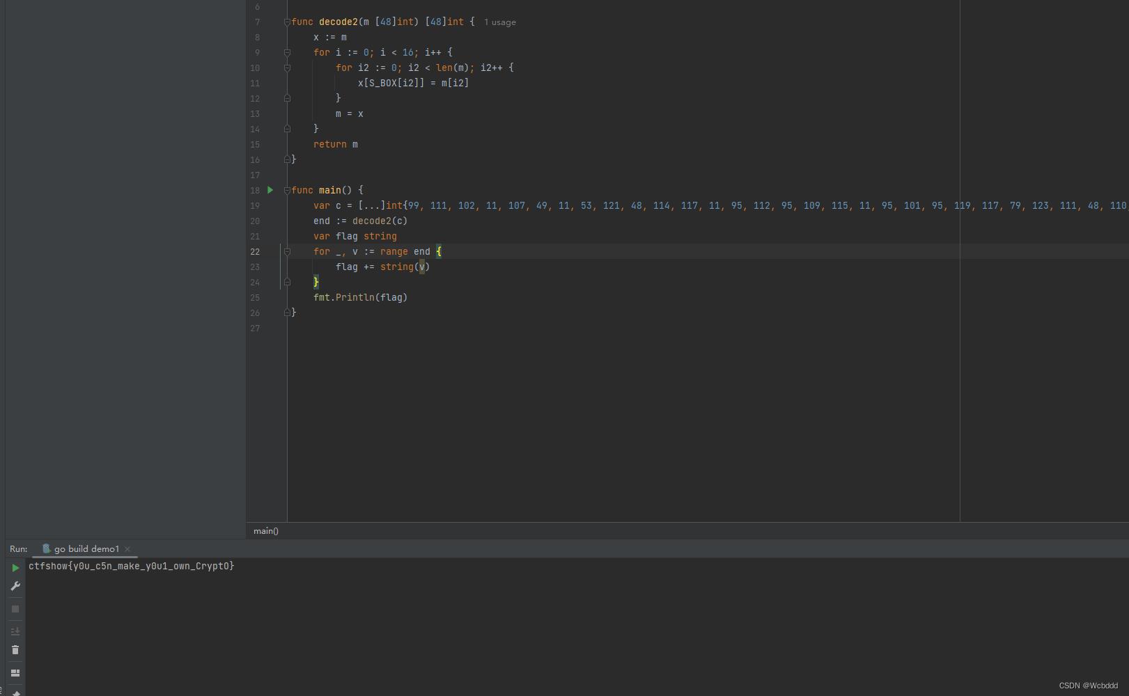Click line number 22 in gutter
Viewport: 1129px width, 696px height.
[255, 252]
